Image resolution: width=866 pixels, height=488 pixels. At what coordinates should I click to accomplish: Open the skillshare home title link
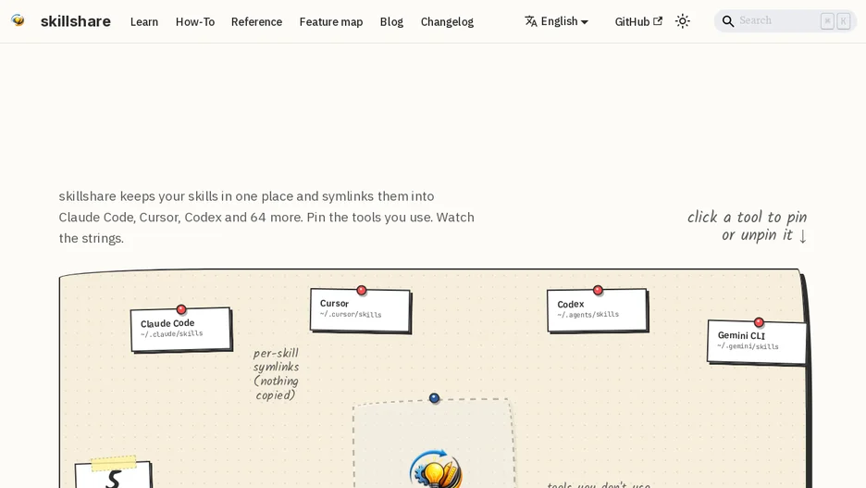click(76, 21)
